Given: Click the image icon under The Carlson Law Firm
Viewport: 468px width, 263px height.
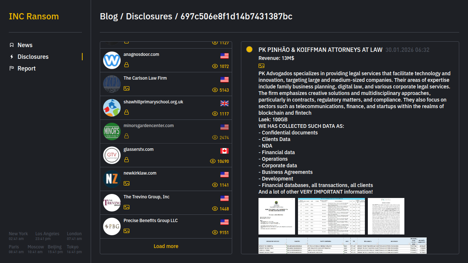Looking at the screenshot, I should click(x=127, y=88).
